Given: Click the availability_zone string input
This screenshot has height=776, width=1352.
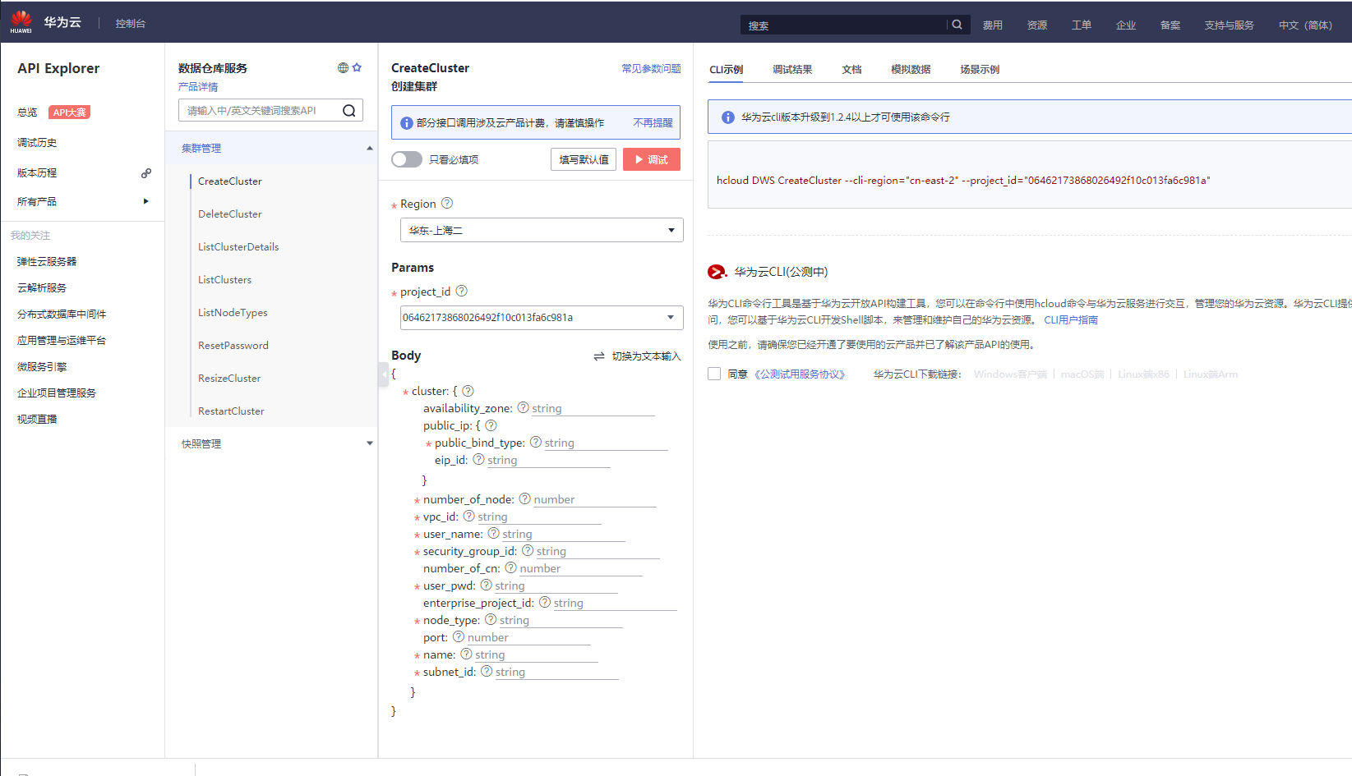Looking at the screenshot, I should (x=593, y=408).
